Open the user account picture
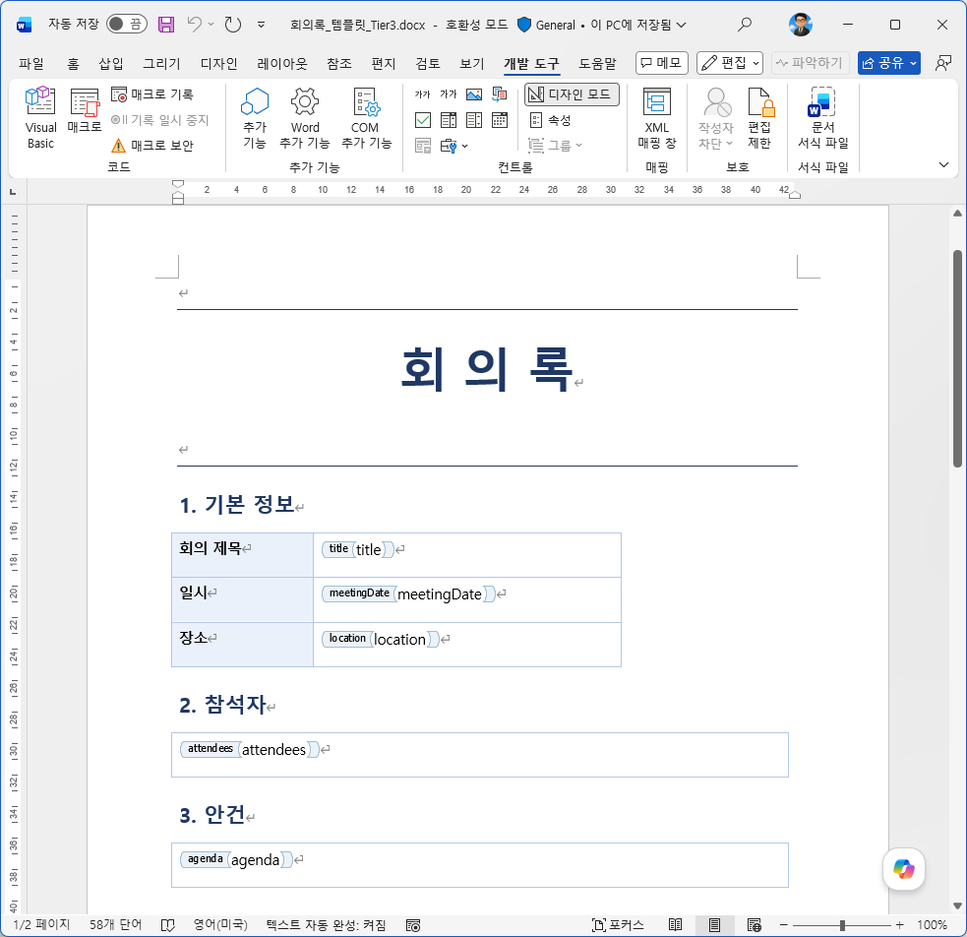 click(800, 25)
